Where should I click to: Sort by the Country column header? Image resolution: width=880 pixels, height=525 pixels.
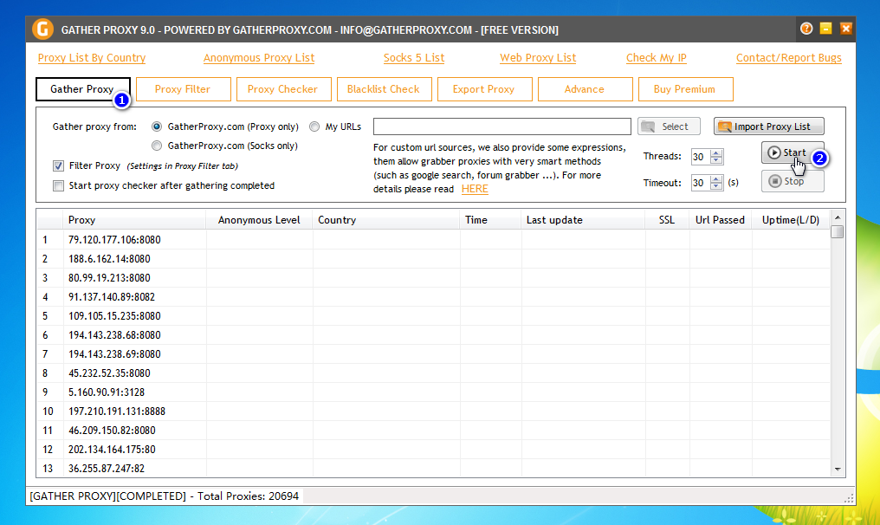coord(386,220)
